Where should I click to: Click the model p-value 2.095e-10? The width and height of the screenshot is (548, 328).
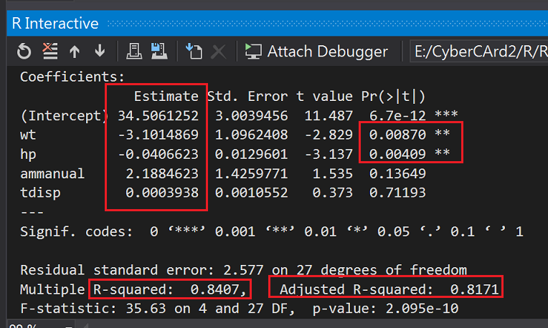(422, 309)
